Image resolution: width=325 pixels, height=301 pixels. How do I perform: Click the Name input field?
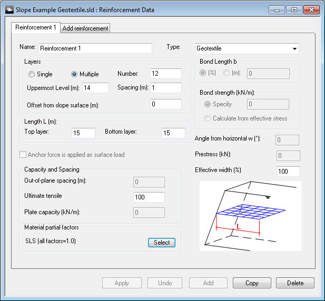pos(95,48)
